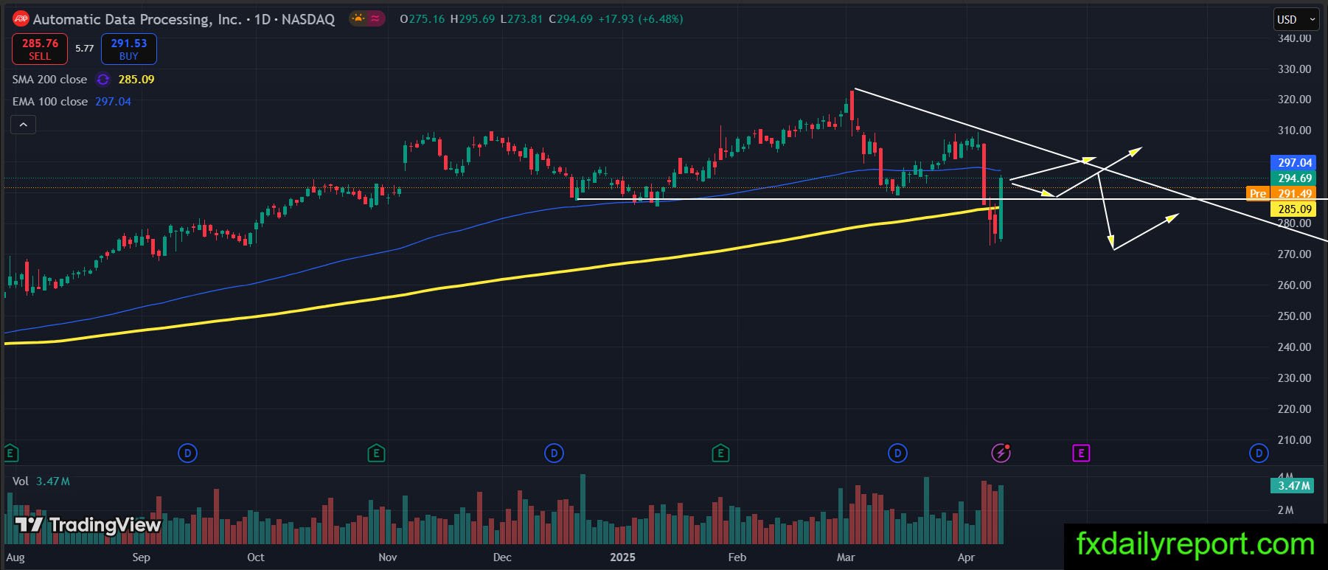This screenshot has width=1328, height=570.
Task: Open the USD currency dropdown
Action: pos(1296,19)
